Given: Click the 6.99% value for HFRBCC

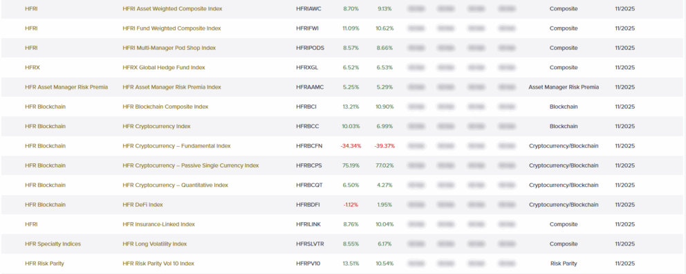Looking at the screenshot, I should [x=384, y=127].
